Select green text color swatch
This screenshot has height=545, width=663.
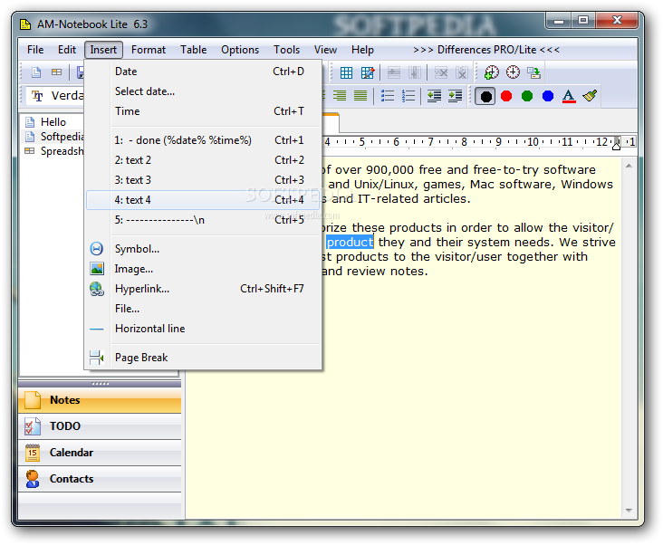(x=527, y=96)
